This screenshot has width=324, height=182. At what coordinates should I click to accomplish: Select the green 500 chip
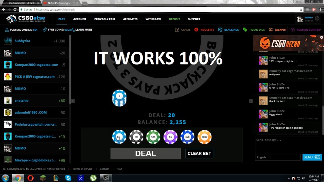153,137
